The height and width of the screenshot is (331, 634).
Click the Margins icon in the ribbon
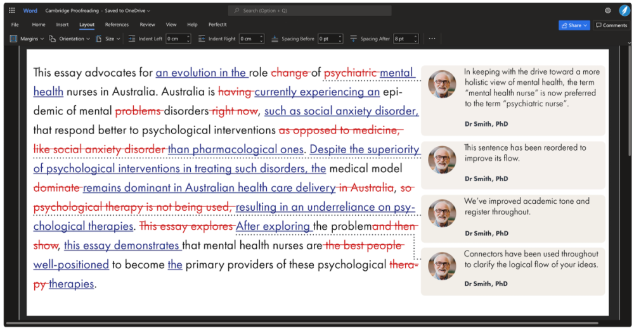tap(14, 39)
